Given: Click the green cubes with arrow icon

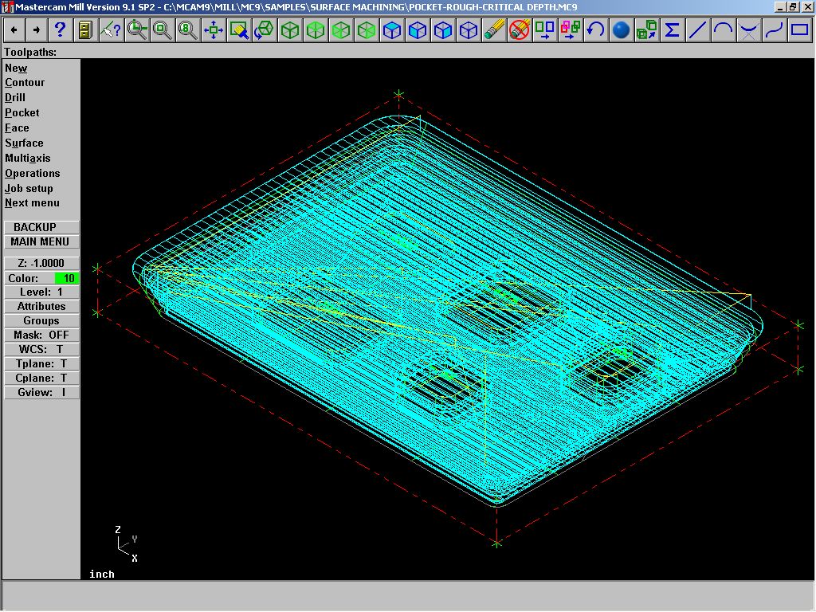Looking at the screenshot, I should 646,29.
